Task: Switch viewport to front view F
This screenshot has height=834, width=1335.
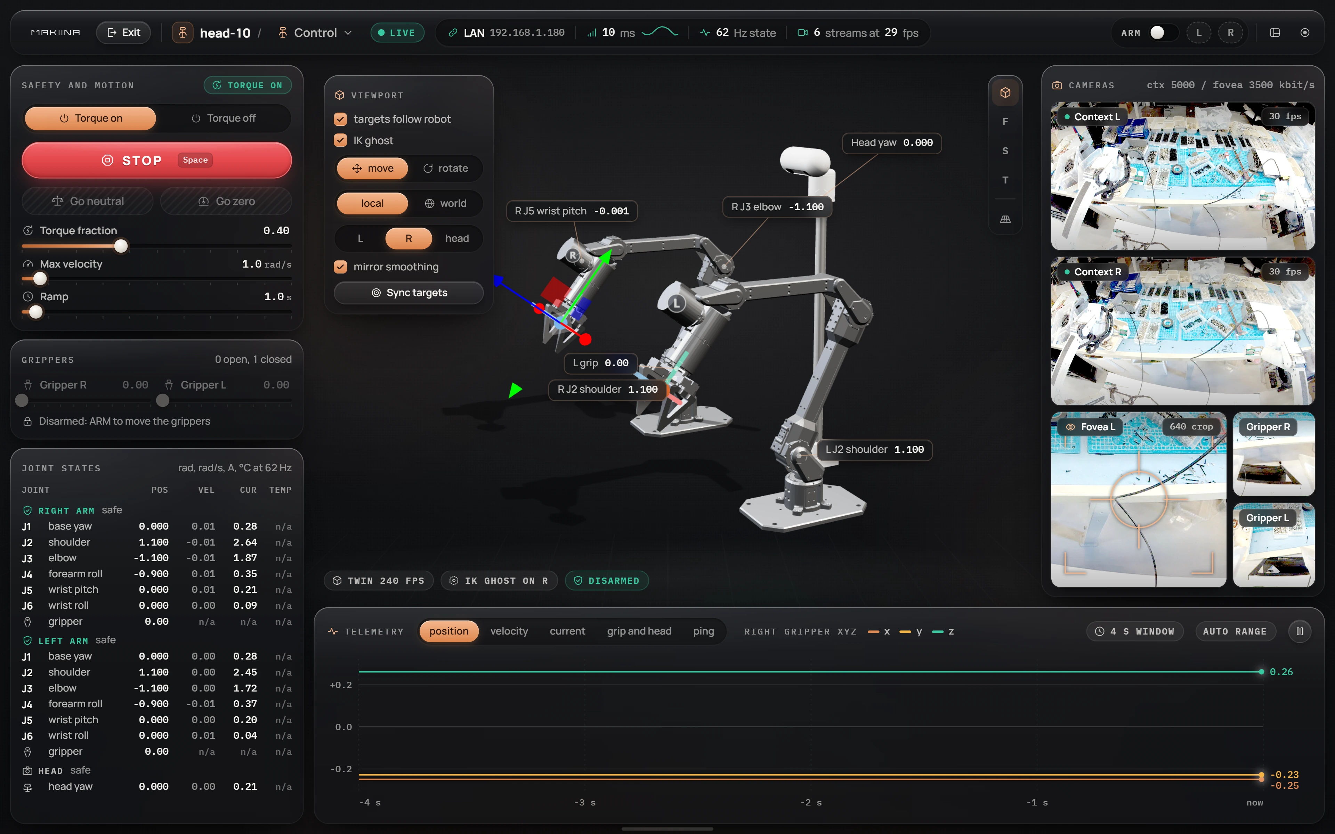Action: click(x=1005, y=121)
